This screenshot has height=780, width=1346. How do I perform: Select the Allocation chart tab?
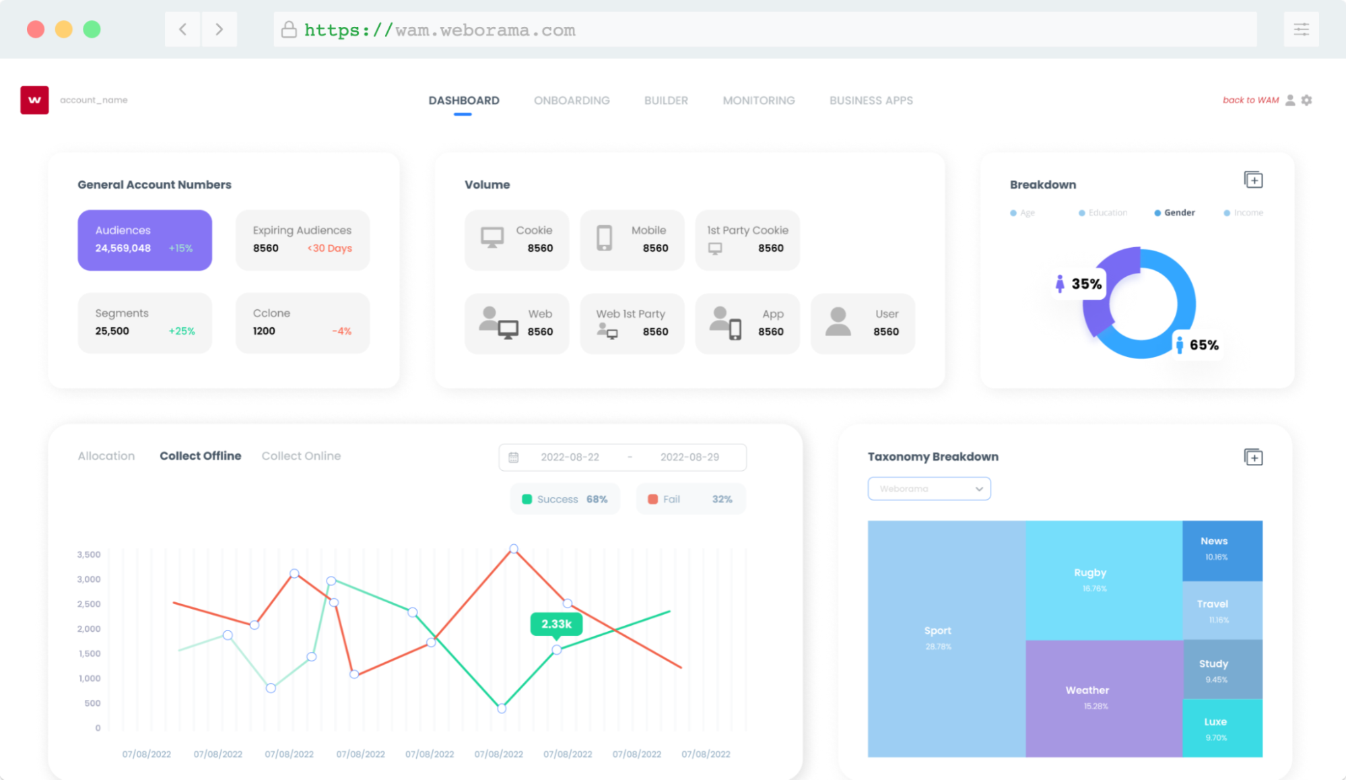coord(106,456)
